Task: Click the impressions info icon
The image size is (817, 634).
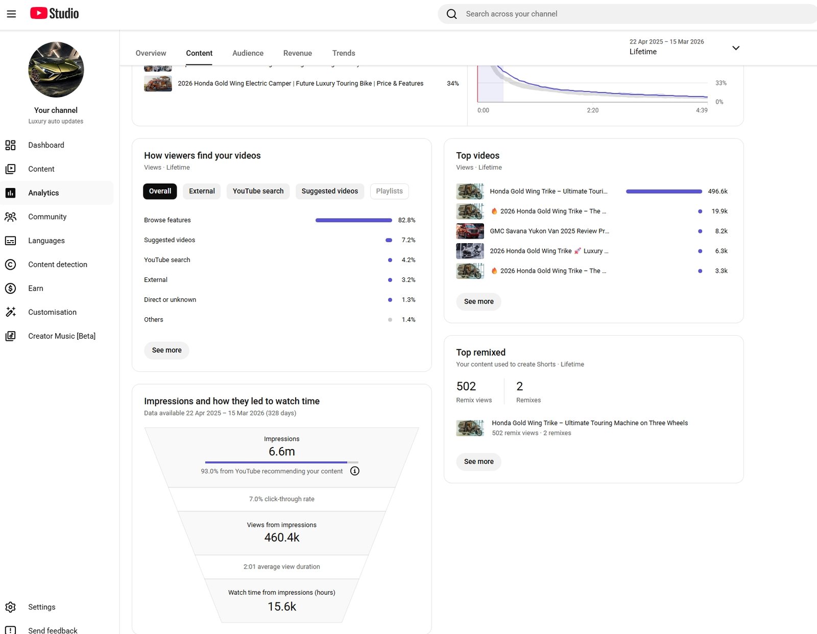Action: [x=355, y=471]
